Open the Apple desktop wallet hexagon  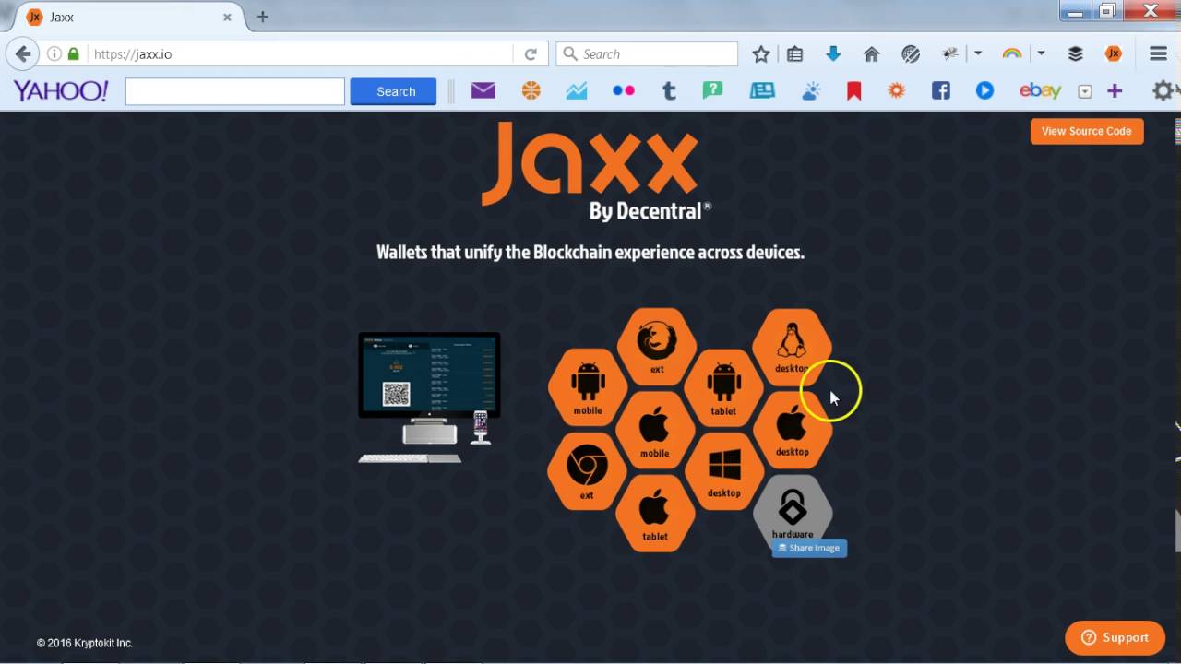(x=792, y=429)
